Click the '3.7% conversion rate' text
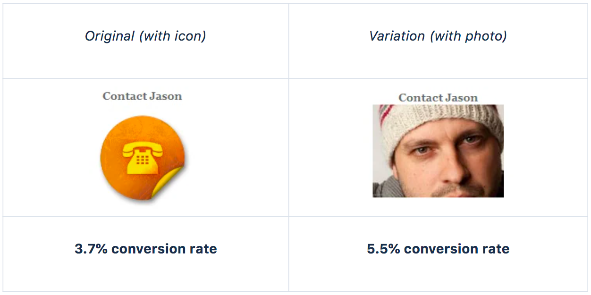591x295 pixels. [146, 249]
